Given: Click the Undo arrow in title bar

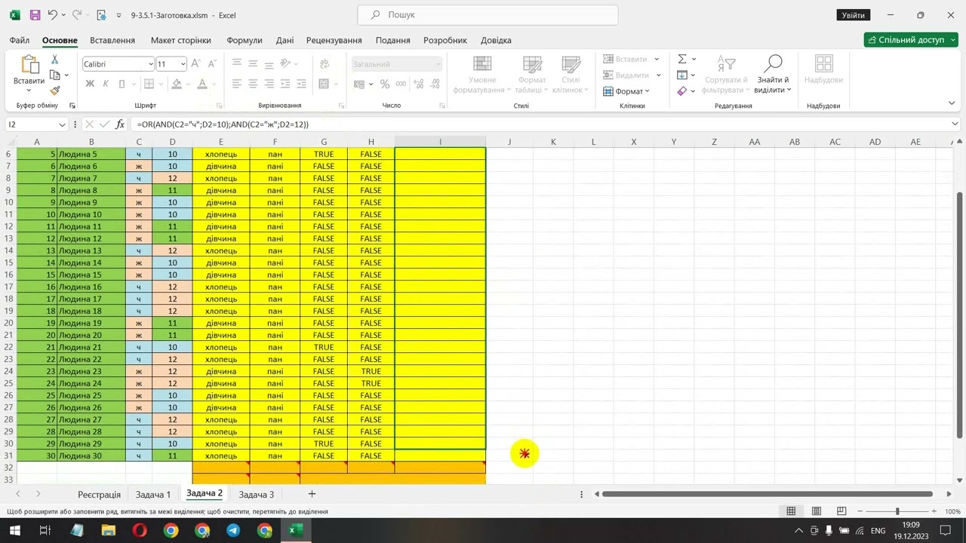Looking at the screenshot, I should pyautogui.click(x=52, y=15).
